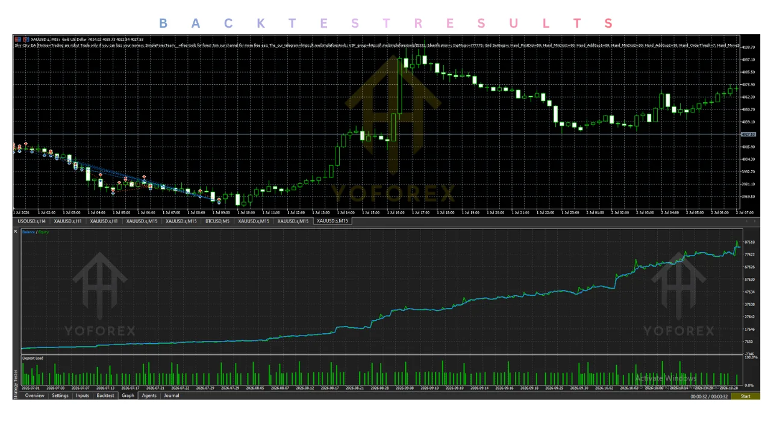The width and height of the screenshot is (771, 433).
Task: Click the Balance legend label
Action: click(28, 232)
